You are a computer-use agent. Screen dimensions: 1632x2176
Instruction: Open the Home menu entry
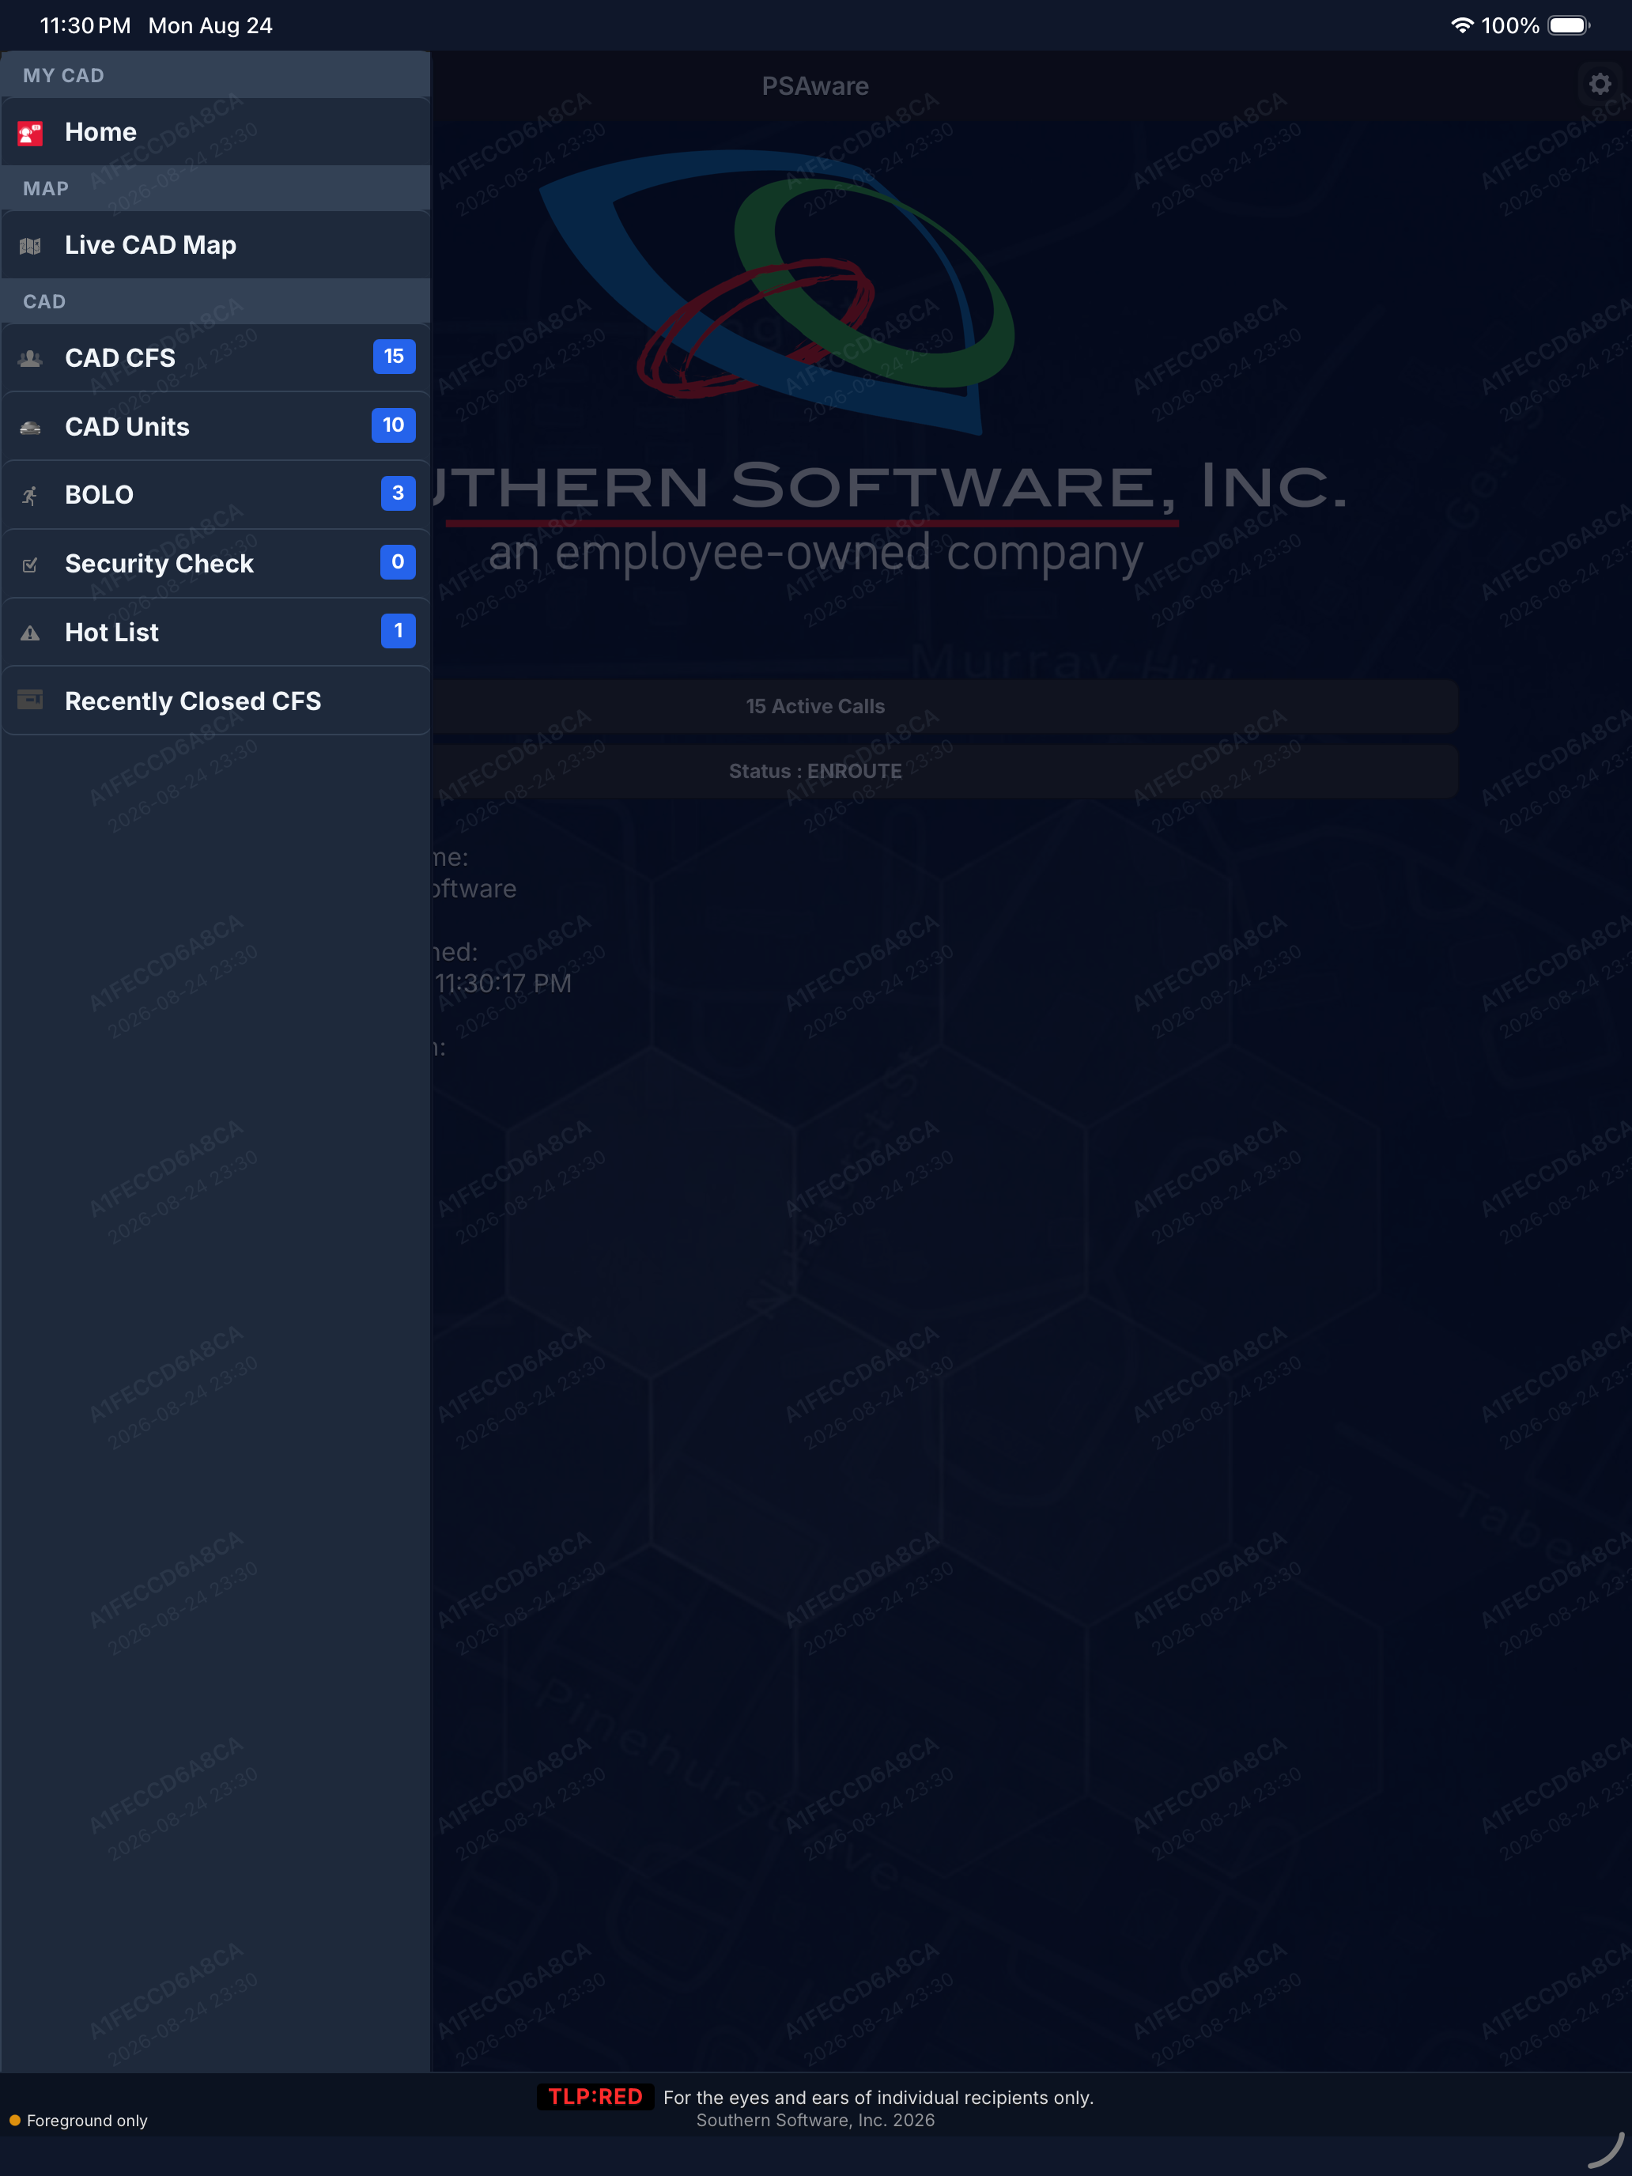[214, 132]
